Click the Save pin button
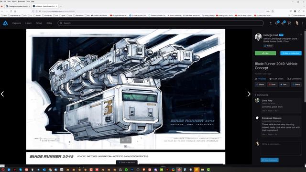The image size is (306, 172). 272,85
